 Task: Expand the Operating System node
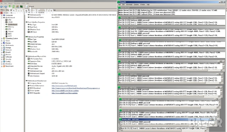(1, 38)
